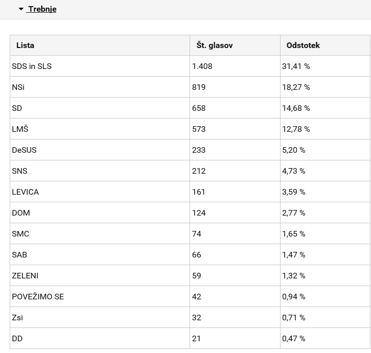
Task: Click the LMŠ list name cell
Action: pyautogui.click(x=100, y=129)
